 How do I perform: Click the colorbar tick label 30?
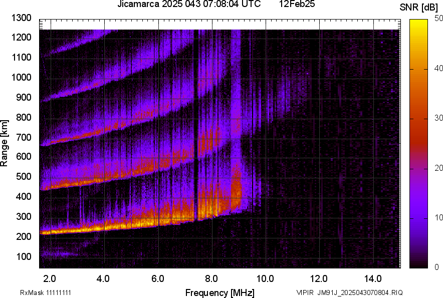[438, 118]
